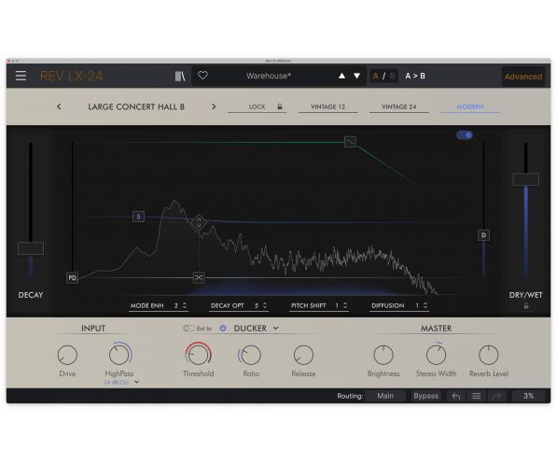Select the A slot of A/B compare
The width and height of the screenshot is (557, 464).
[375, 76]
